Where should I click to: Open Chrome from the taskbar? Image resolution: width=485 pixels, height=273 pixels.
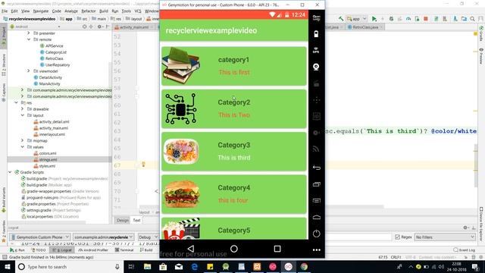tap(304, 266)
